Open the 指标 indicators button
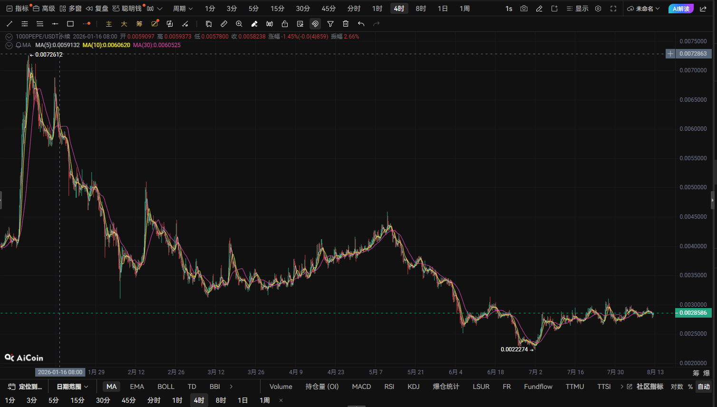Screen dimensions: 717x407 (18, 9)
